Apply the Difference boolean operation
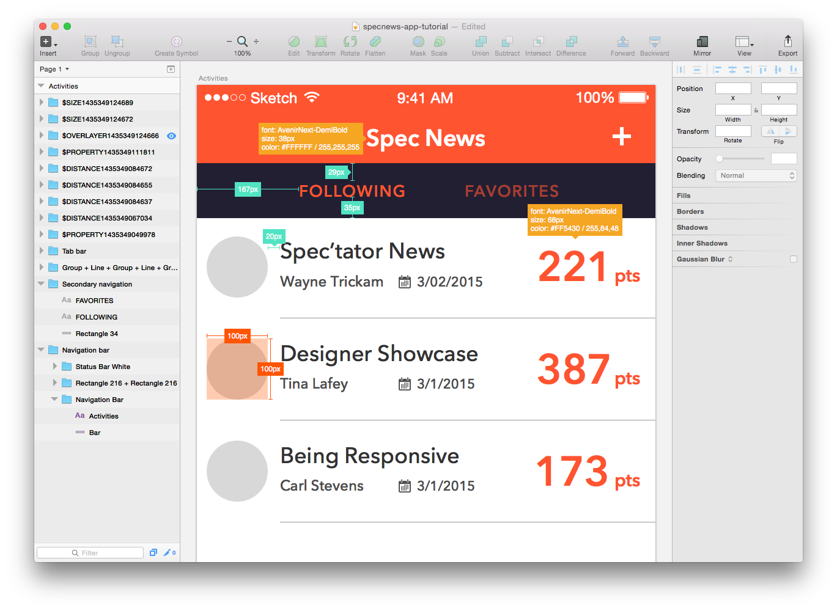This screenshot has width=837, height=611. pyautogui.click(x=571, y=42)
